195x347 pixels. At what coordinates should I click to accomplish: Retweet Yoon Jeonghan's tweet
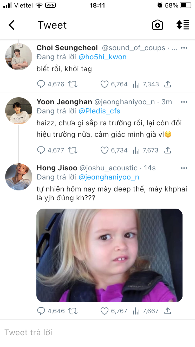coord(73,150)
